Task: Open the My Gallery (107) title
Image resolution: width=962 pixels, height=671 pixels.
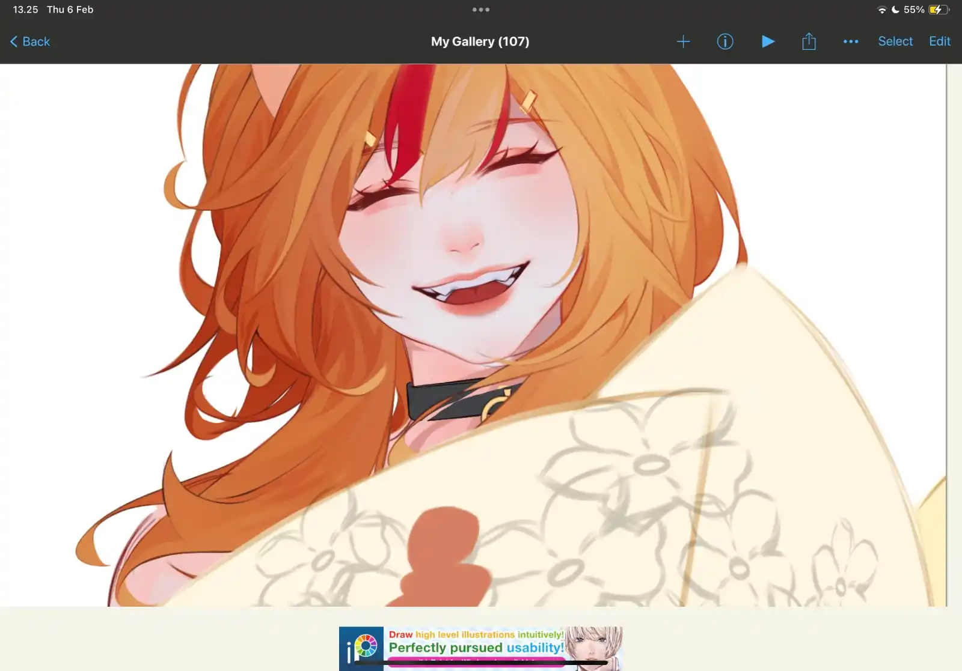Action: 480,41
